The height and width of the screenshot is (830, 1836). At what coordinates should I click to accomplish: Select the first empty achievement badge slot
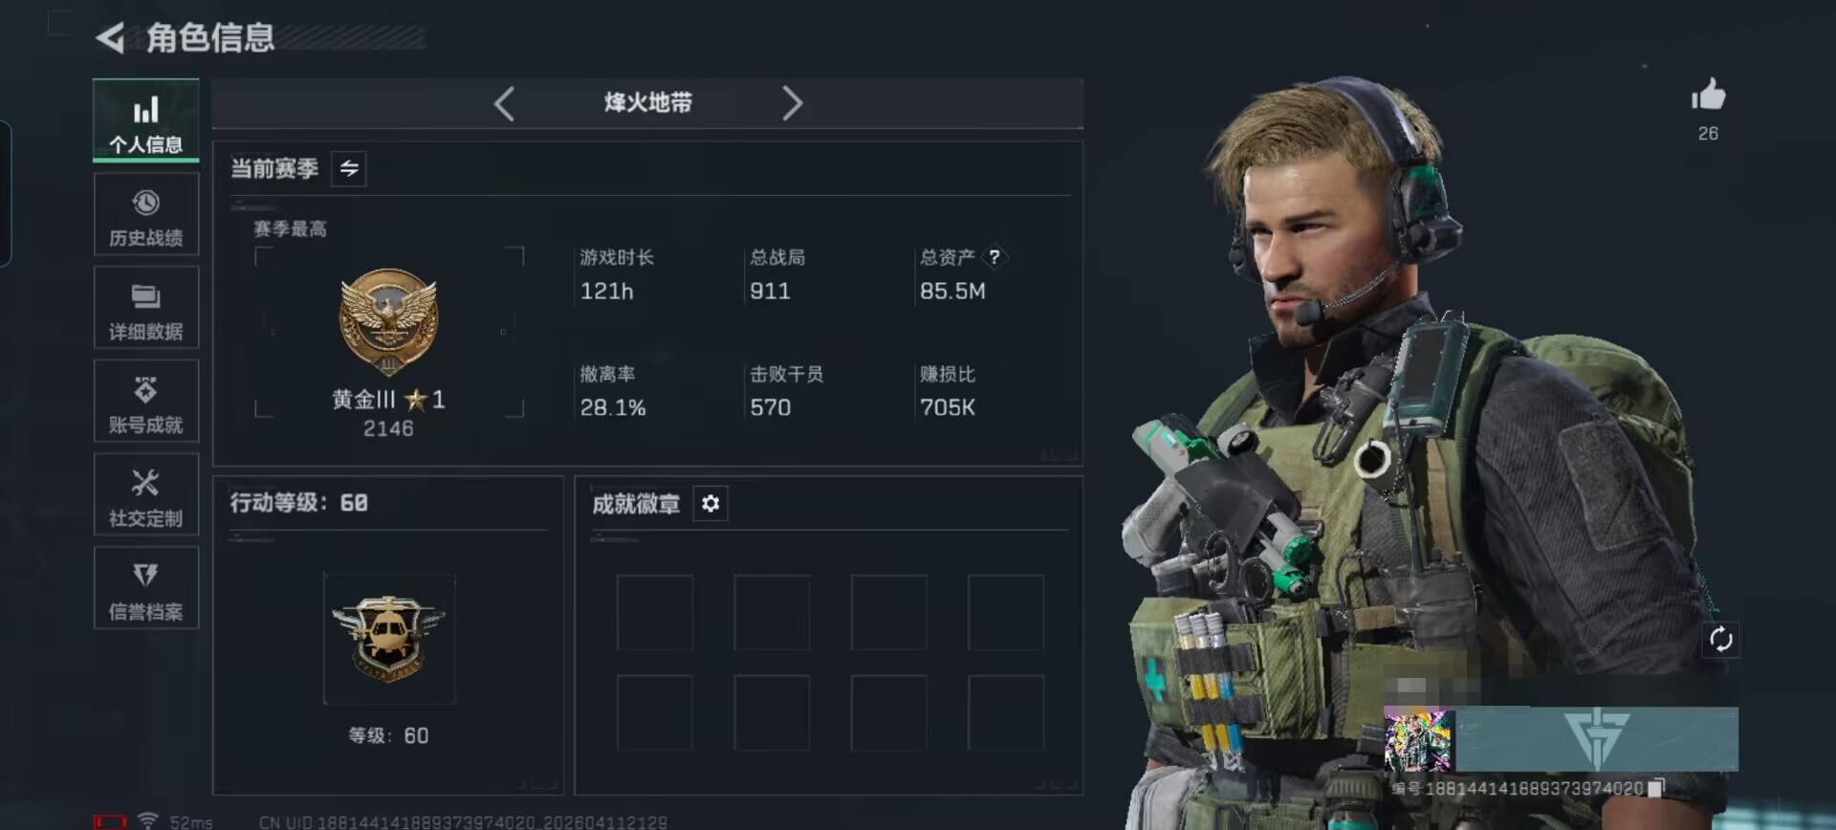[655, 613]
